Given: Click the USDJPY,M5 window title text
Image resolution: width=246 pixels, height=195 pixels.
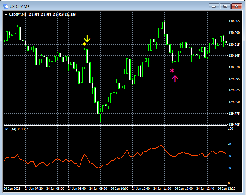Looking at the screenshot, I should (20, 7).
